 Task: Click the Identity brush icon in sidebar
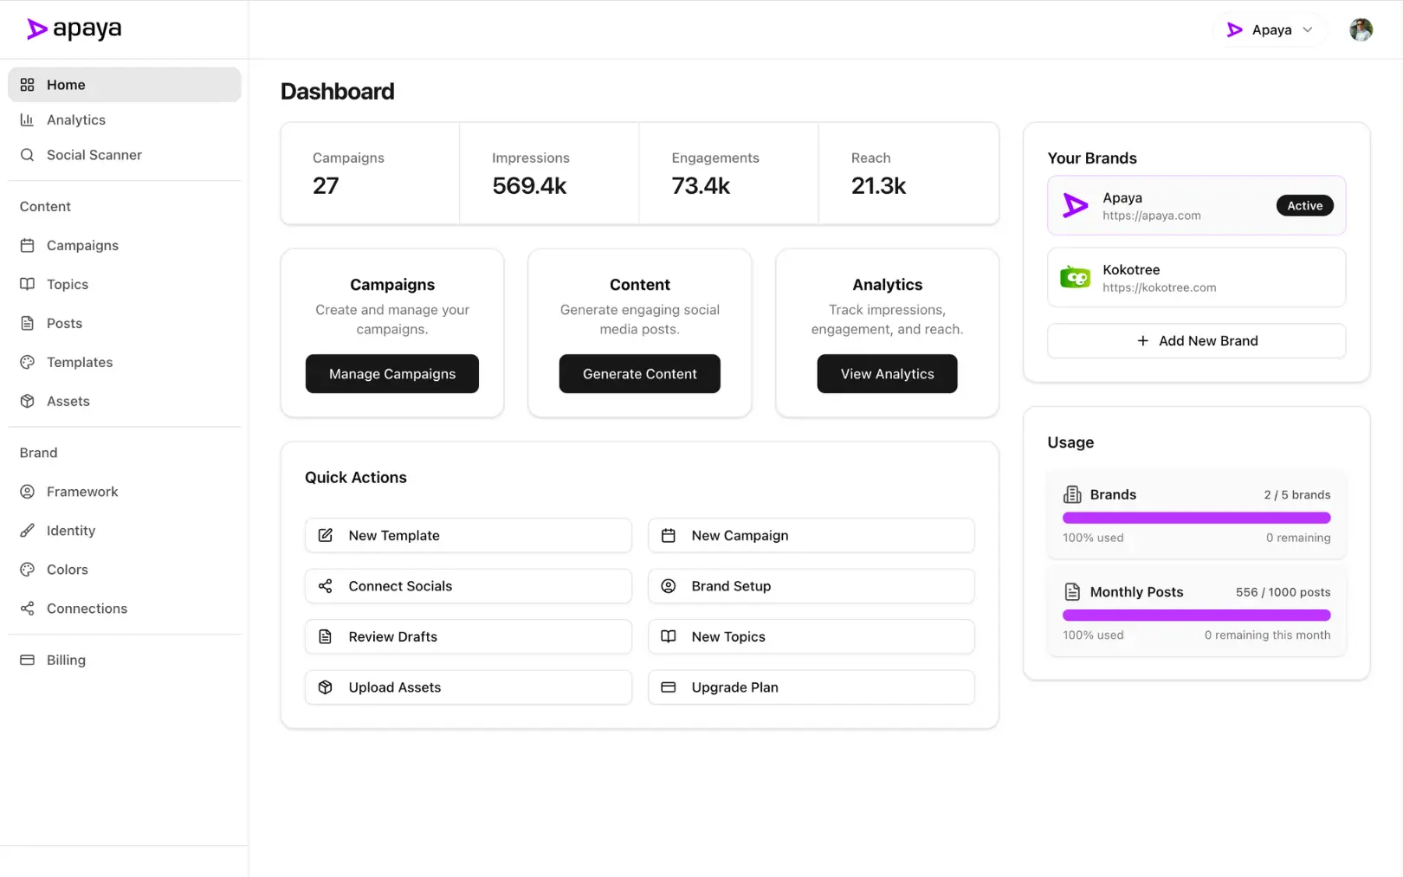coord(28,531)
